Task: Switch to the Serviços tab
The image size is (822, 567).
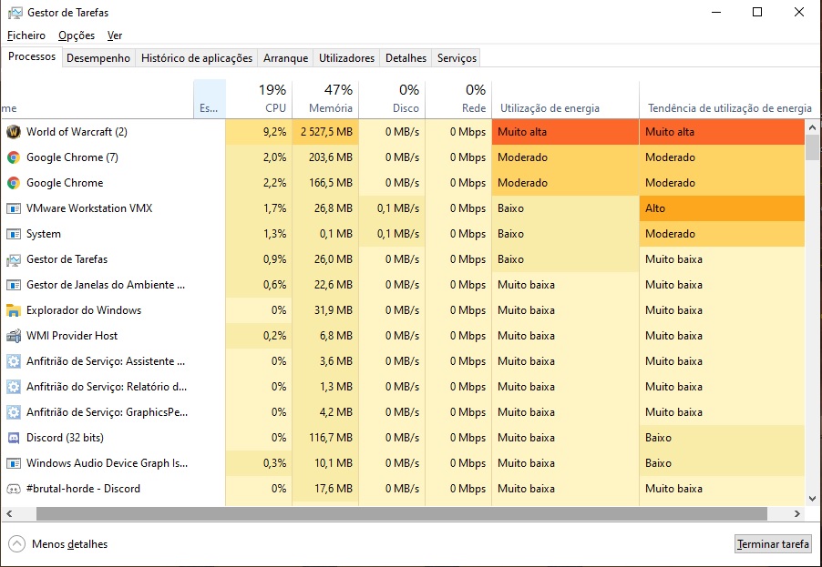Action: click(457, 58)
